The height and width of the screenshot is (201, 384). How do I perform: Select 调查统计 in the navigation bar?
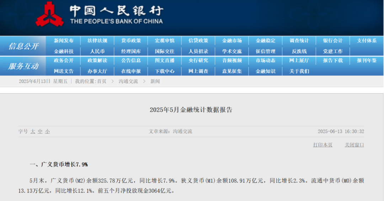[x=299, y=41]
